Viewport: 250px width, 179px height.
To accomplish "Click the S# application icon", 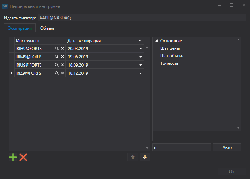I will [x=5, y=6].
